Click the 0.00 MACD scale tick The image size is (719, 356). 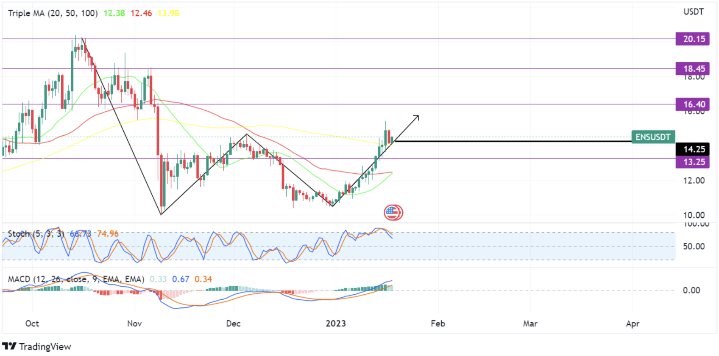(691, 290)
